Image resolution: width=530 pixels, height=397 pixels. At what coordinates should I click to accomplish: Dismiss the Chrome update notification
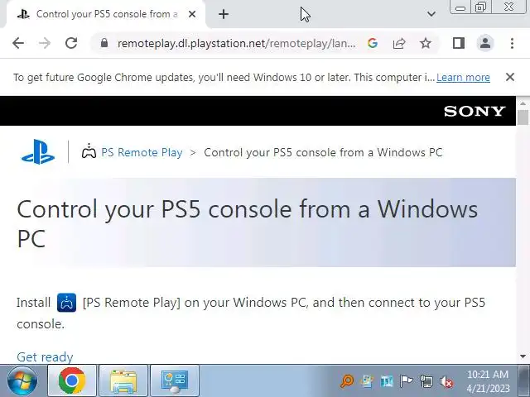[x=510, y=77]
